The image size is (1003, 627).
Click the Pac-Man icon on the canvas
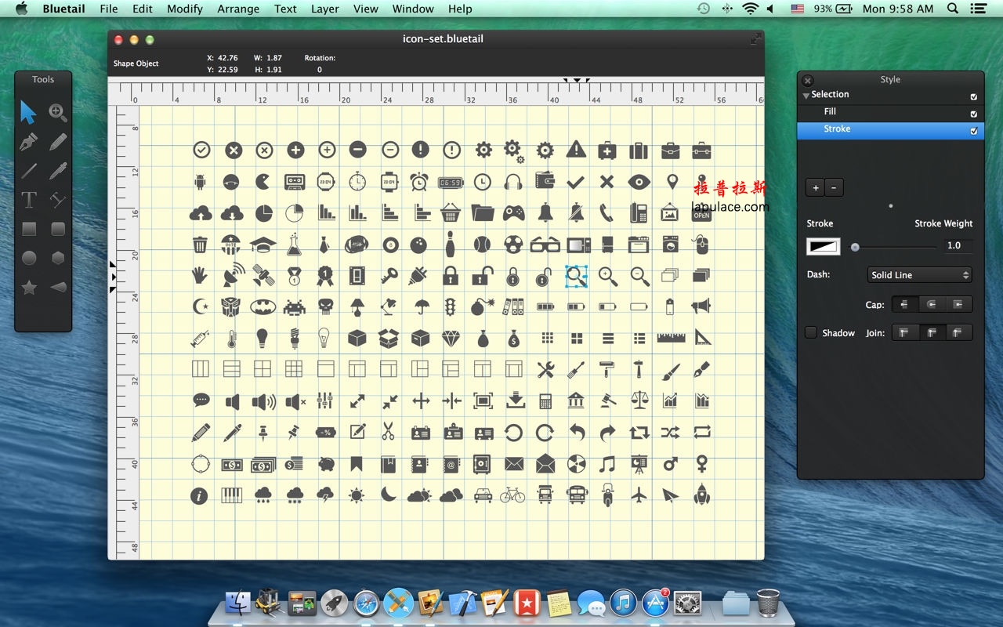pyautogui.click(x=264, y=182)
